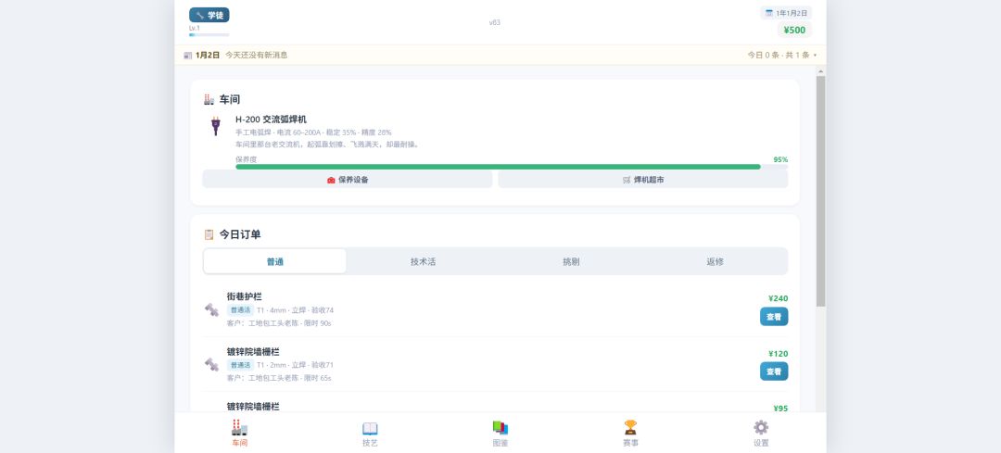Open the 车间 workshop nav tab
The height and width of the screenshot is (453, 1001).
coord(239,434)
